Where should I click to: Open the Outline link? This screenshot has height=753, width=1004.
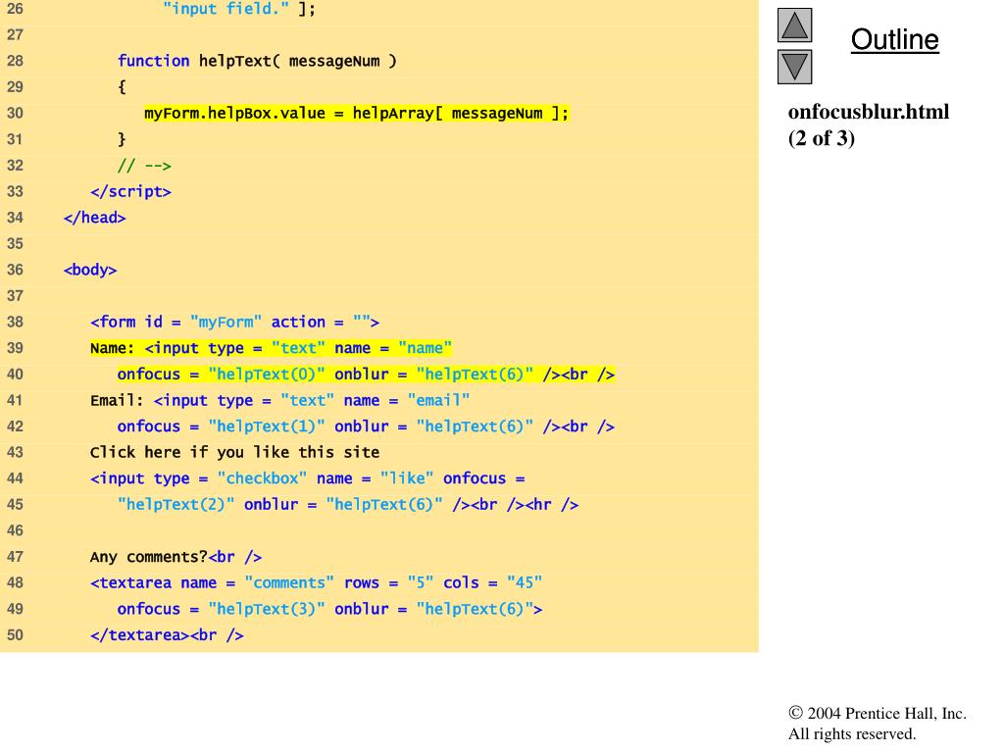tap(894, 39)
